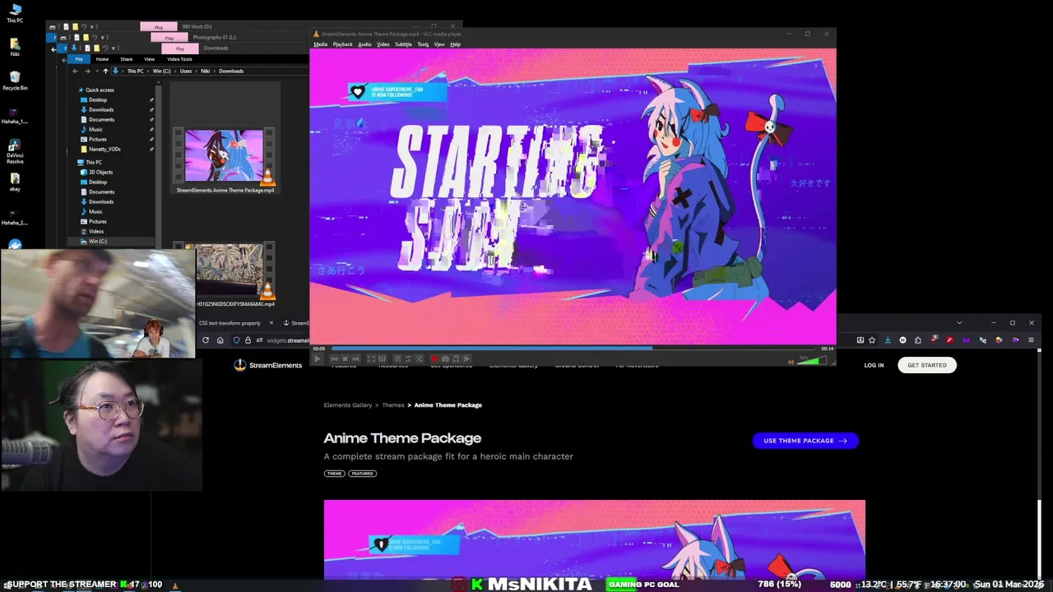
Task: Mute VLC using the speaker icon
Action: pyautogui.click(x=791, y=360)
